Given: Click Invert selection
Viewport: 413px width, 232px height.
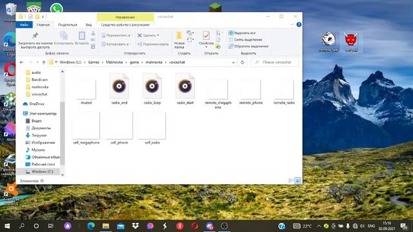Looking at the screenshot, I should tap(248, 46).
